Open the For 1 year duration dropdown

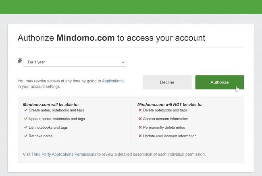coord(75,62)
